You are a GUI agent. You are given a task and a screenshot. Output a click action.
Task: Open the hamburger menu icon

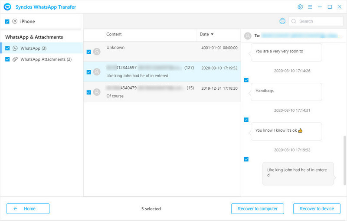click(310, 7)
